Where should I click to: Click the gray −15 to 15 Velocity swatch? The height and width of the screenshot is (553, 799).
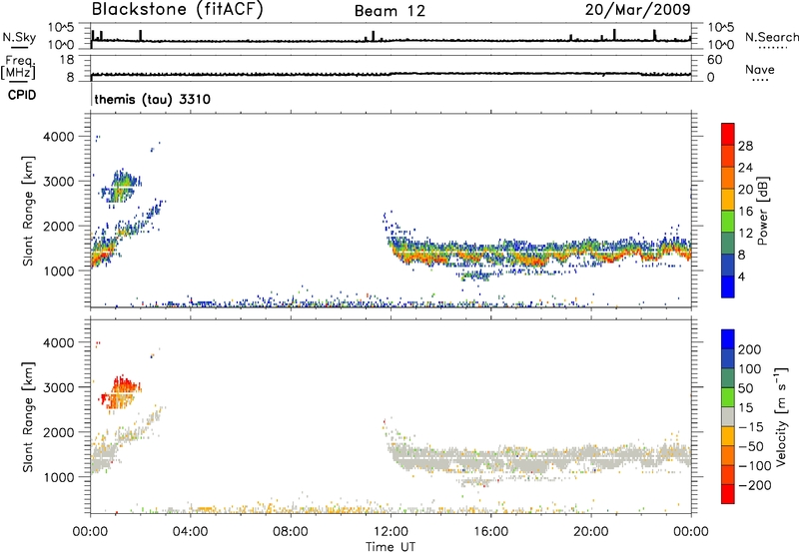(x=728, y=416)
